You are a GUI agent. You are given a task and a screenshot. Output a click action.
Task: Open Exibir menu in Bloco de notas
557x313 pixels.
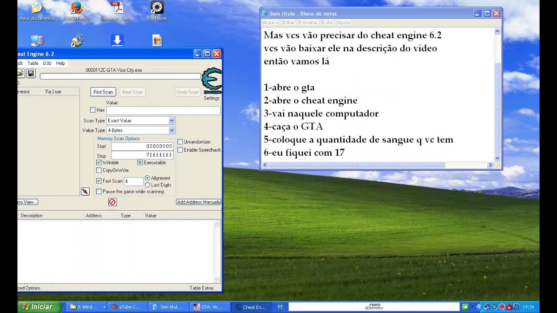(x=327, y=22)
